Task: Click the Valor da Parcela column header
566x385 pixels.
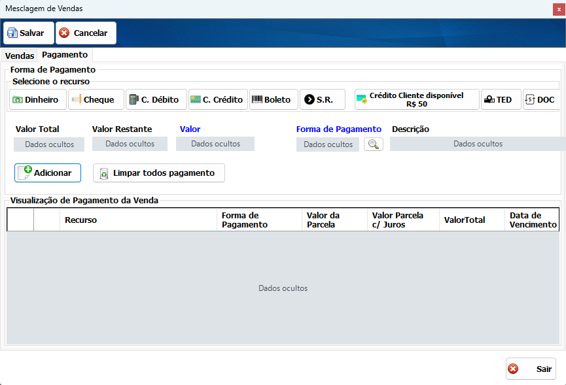Action: point(334,220)
